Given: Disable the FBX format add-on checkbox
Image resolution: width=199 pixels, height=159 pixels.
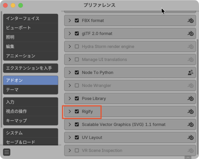Looking at the screenshot, I should [x=77, y=21].
